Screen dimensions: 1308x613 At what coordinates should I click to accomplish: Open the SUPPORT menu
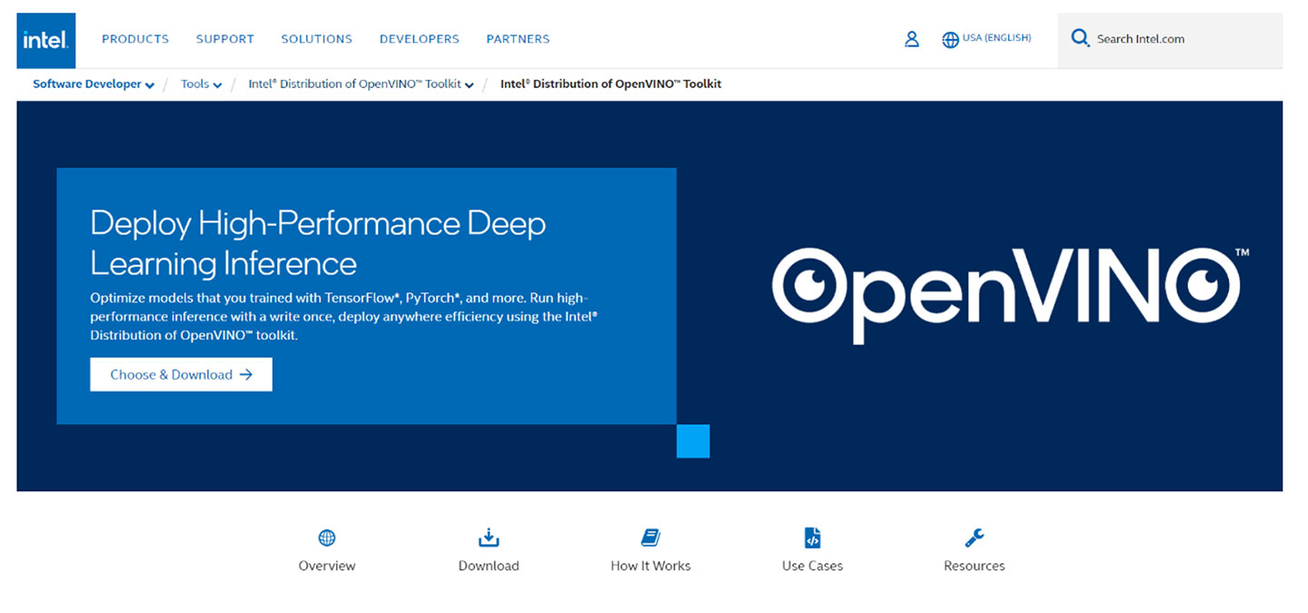(224, 39)
